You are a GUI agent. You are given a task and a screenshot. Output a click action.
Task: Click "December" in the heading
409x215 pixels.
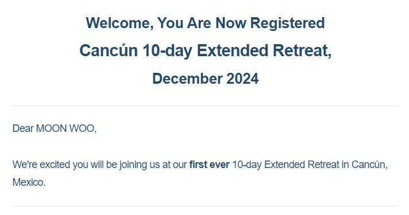pos(187,79)
